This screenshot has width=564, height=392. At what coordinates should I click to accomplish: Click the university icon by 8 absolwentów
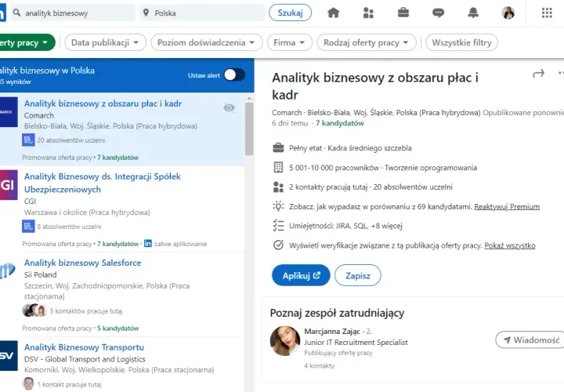point(28,227)
